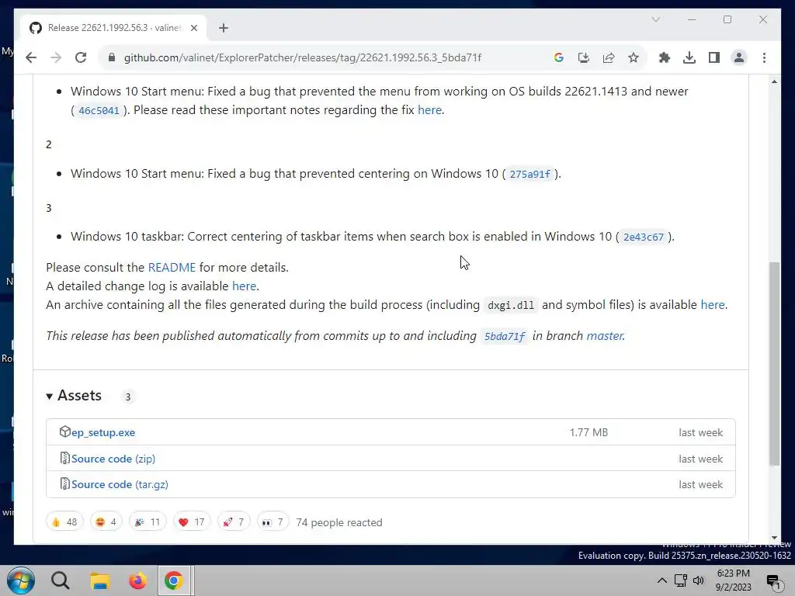795x596 pixels.
Task: Download Source code (tar.gz)
Action: tap(120, 484)
